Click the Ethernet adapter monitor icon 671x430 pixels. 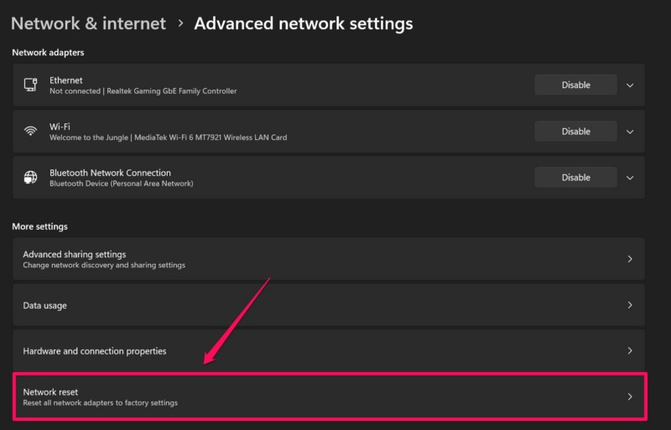[31, 85]
